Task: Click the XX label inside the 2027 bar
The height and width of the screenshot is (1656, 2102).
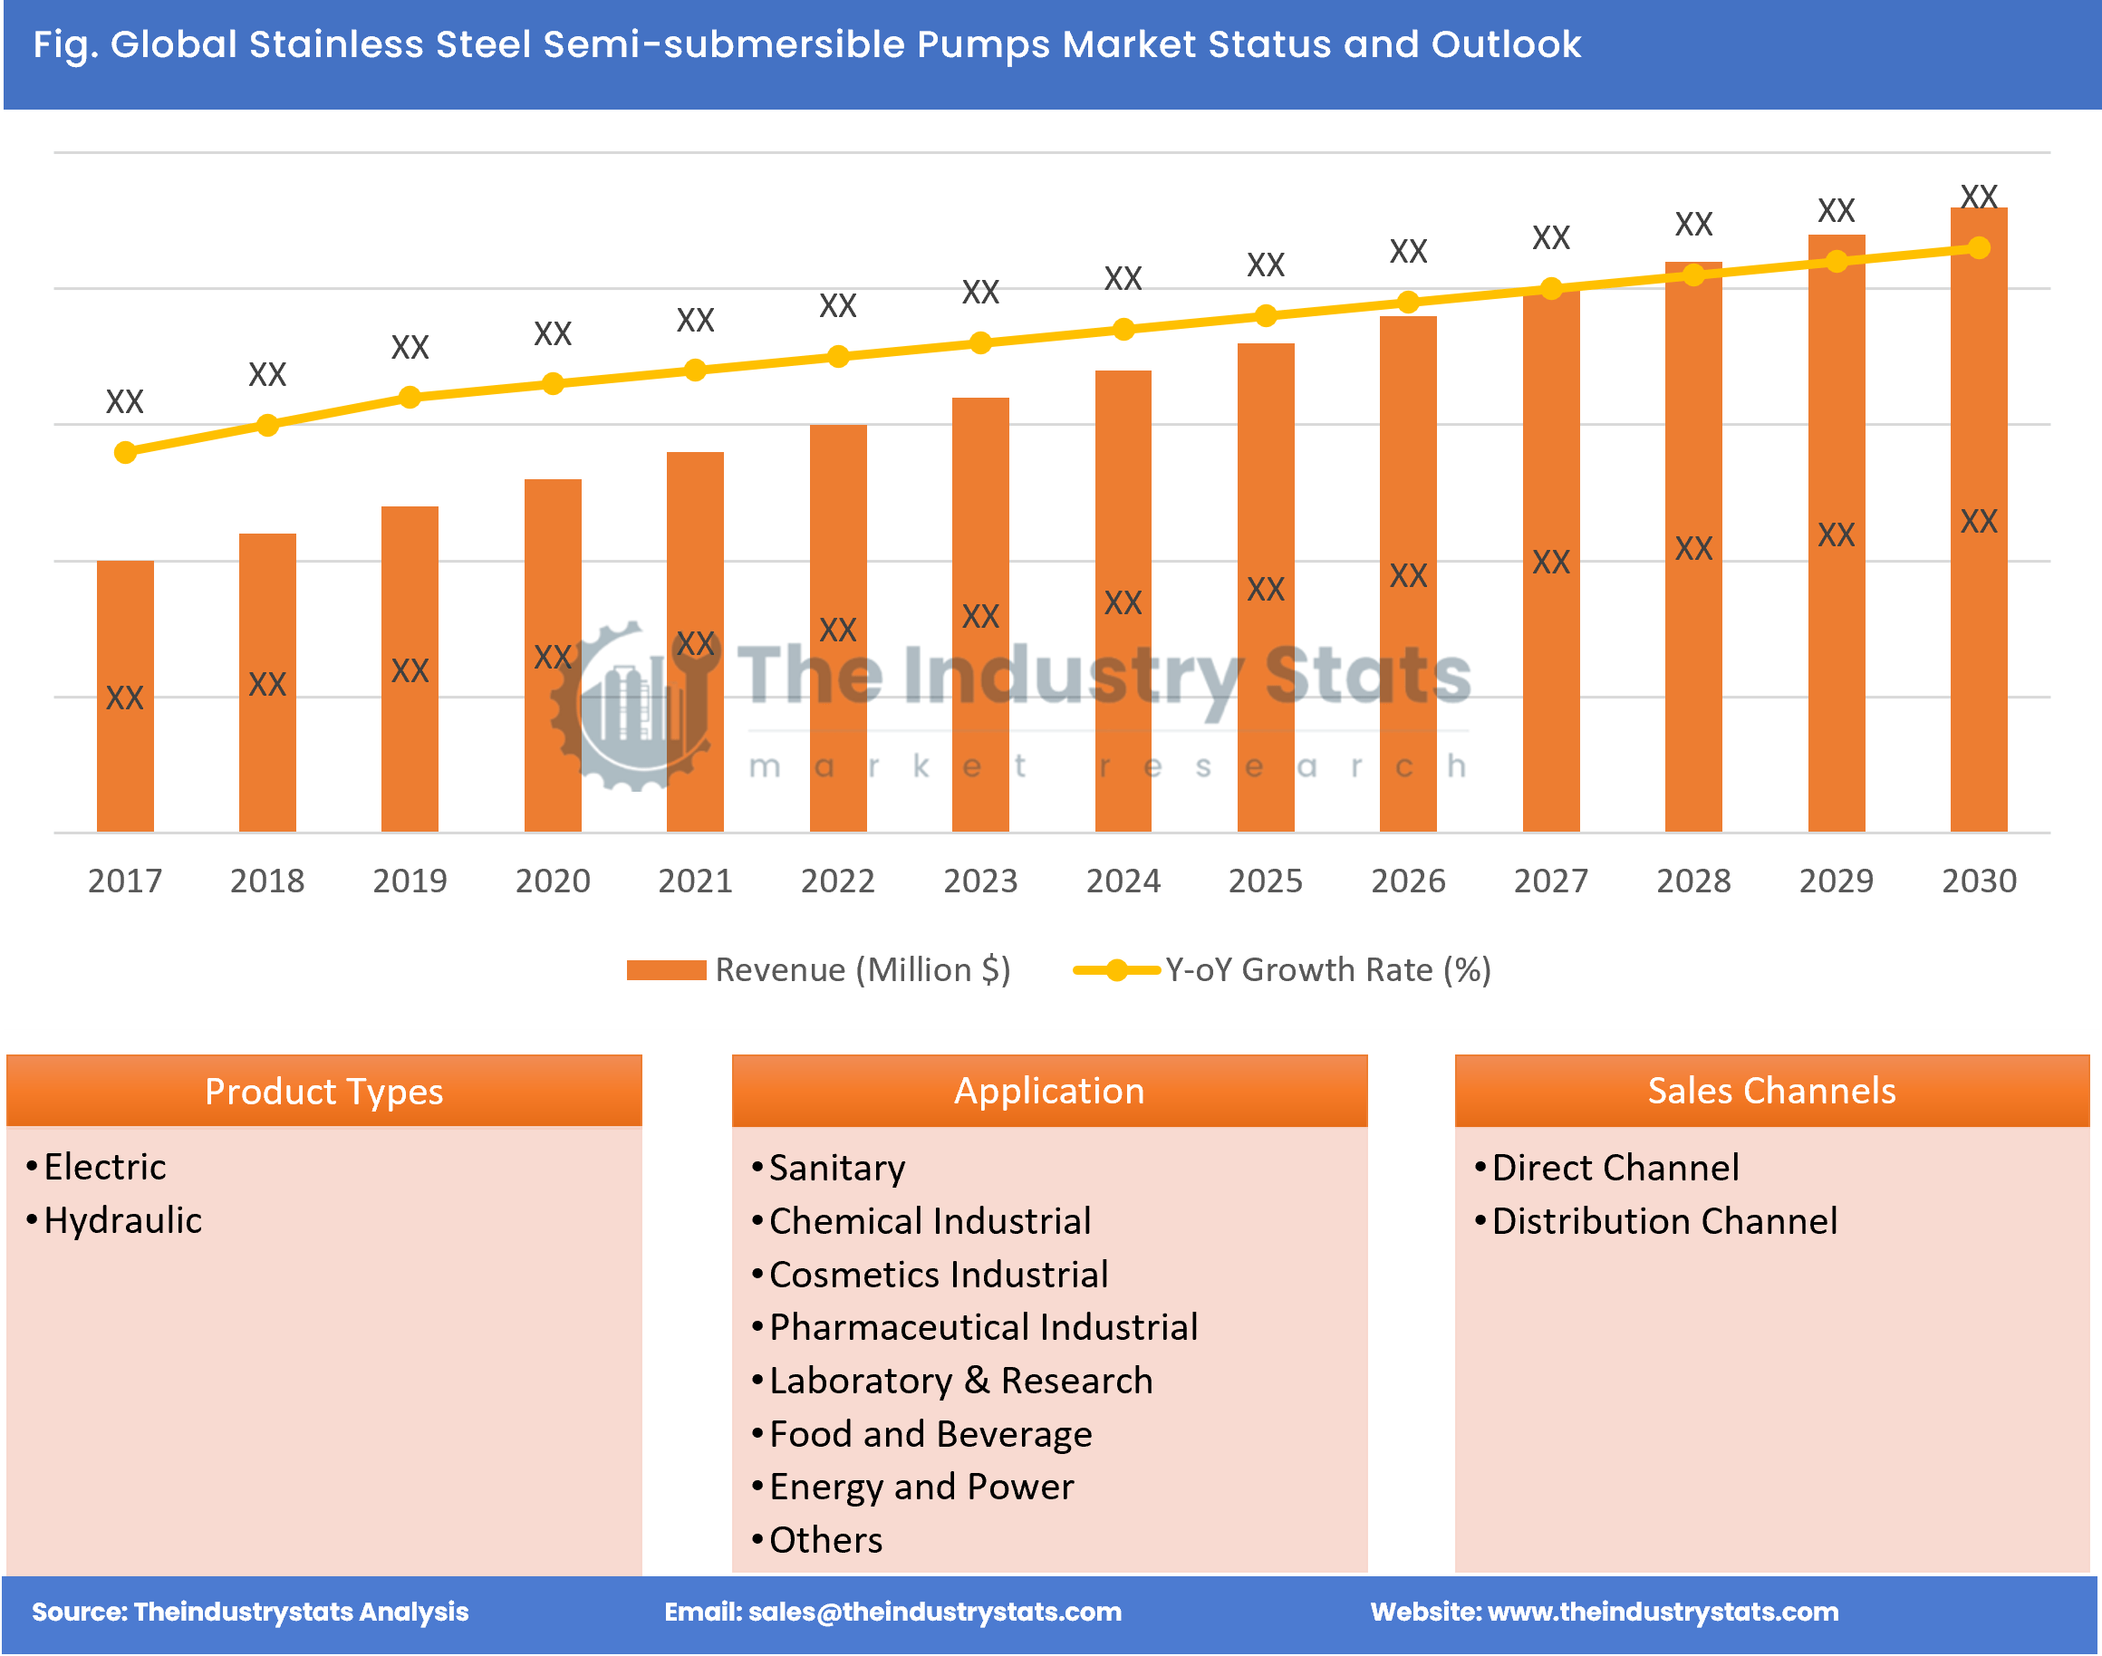Action: [1551, 562]
